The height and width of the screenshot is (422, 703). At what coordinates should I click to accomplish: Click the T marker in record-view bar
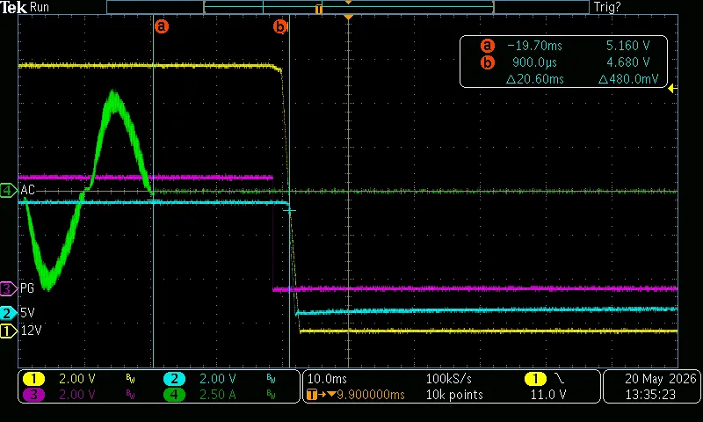318,9
